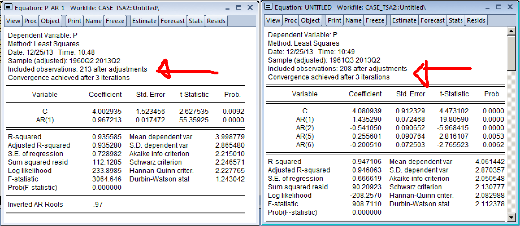Click the UNTITLED equation window system icon
This screenshot has height=226, width=520.
268,7
